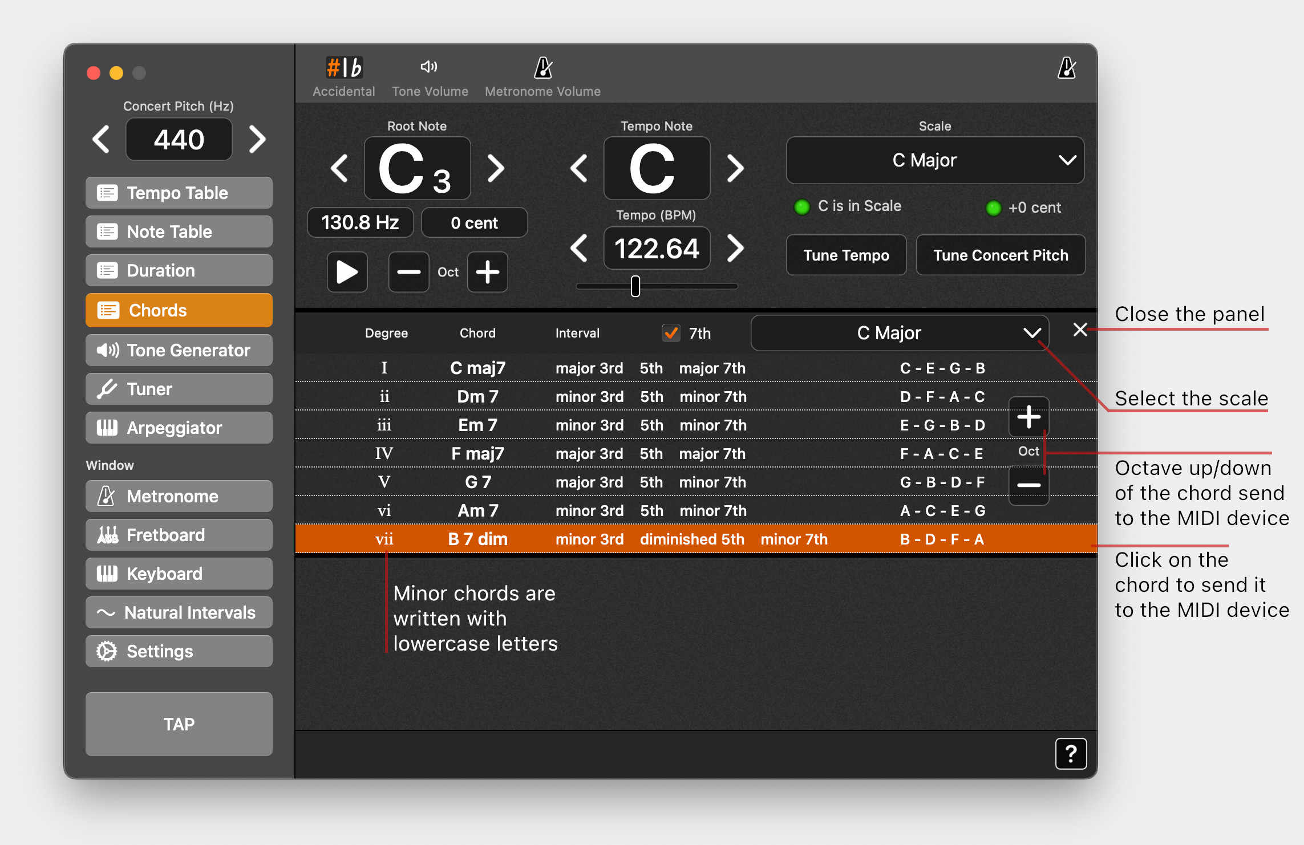Viewport: 1304px width, 845px height.
Task: Select the 440 concert pitch field
Action: tap(179, 139)
